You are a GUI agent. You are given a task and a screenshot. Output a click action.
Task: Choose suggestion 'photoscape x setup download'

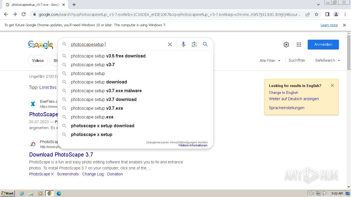[135, 126]
